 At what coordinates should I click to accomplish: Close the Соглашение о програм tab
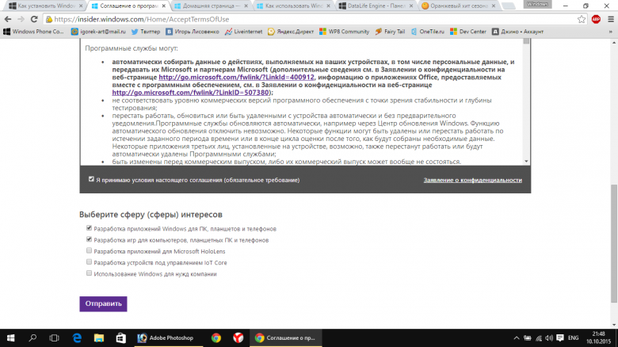click(163, 6)
